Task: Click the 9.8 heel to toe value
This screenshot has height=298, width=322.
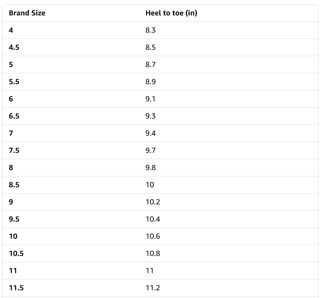Action: pos(150,168)
